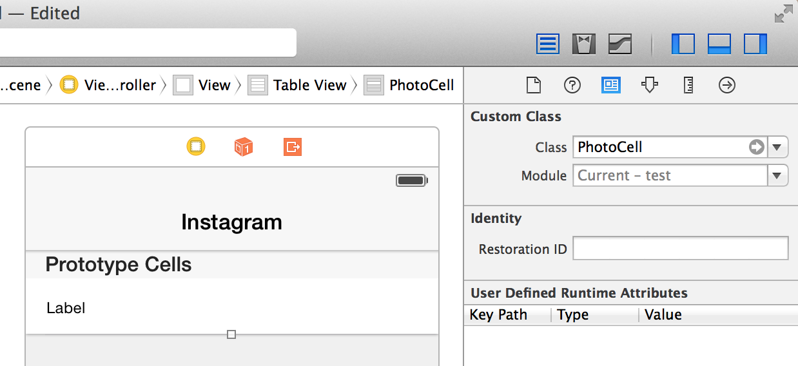Click the Prototype Cells header text

119,265
